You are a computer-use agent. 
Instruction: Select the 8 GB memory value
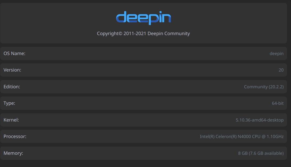[x=261, y=153]
